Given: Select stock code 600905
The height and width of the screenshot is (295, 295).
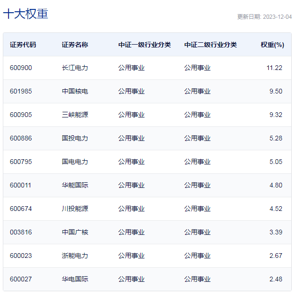Looking at the screenshot, I should 21,115.
